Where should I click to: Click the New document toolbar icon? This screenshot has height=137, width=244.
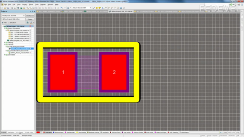click(2, 8)
